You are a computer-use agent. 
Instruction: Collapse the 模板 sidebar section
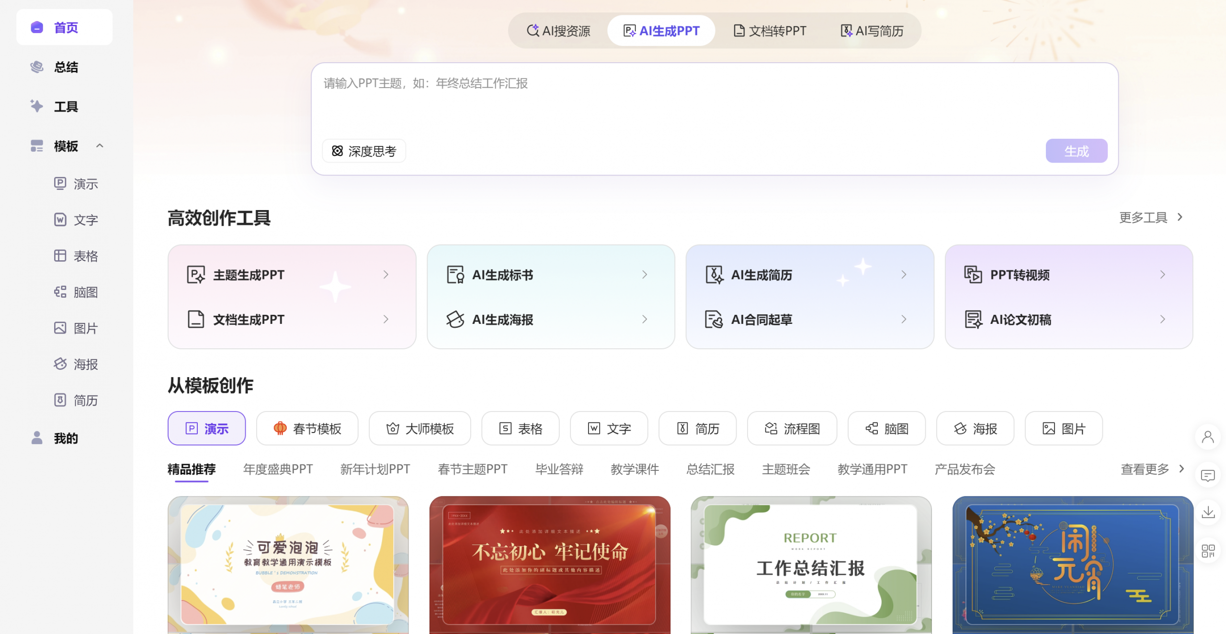(x=100, y=146)
